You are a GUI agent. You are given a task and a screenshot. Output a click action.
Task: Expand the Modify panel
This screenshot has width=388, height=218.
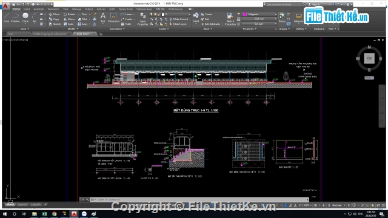pos(73,29)
